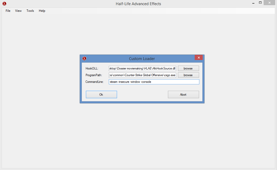Click the lambda icon in Custom Loader dialog

click(84, 58)
